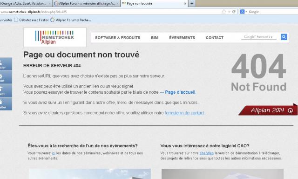Open the Évenements menu item
The height and width of the screenshot is (179, 298).
pos(182,38)
